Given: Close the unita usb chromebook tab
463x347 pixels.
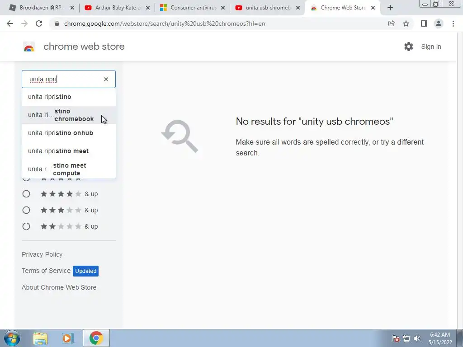Looking at the screenshot, I should (298, 8).
